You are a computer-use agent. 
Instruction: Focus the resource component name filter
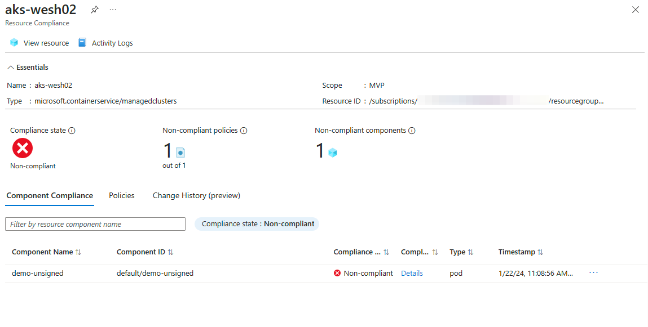[95, 224]
